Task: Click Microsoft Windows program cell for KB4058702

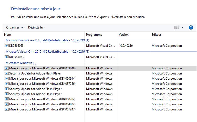Action: pyautogui.click(x=99, y=99)
